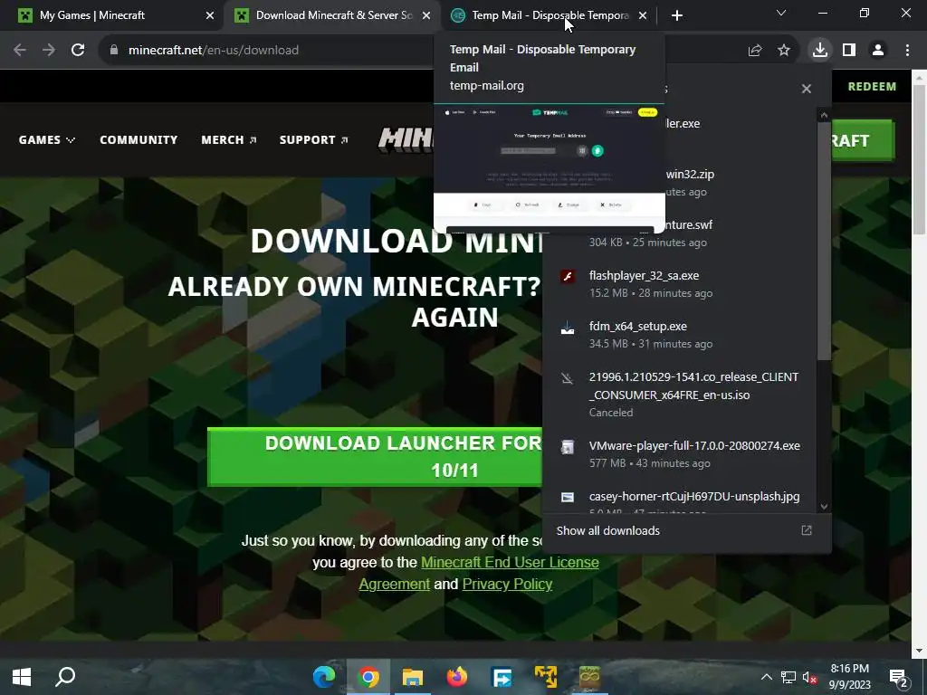Open downloads page via external icon

(x=807, y=530)
